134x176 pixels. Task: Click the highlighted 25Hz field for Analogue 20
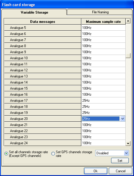[101, 119]
